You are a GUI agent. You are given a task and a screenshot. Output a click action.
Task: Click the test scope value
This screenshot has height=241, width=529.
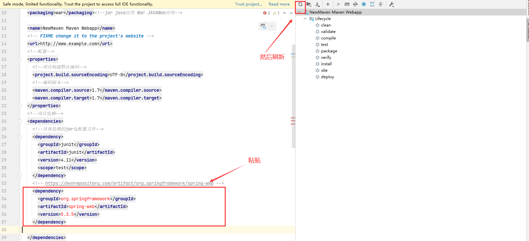pyautogui.click(x=61, y=168)
